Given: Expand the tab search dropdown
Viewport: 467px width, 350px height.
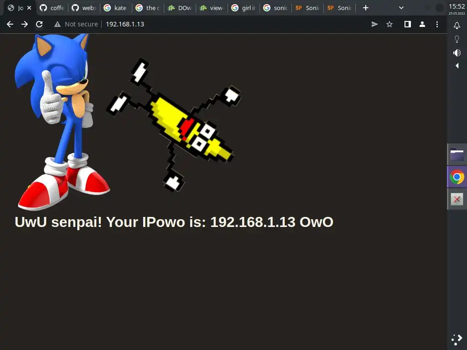Looking at the screenshot, I should click(401, 8).
